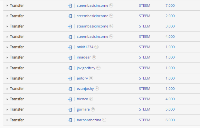The height and width of the screenshot is (128, 200).
Task: Click the 5.000 amount in gorllara row
Action: (x=170, y=109)
